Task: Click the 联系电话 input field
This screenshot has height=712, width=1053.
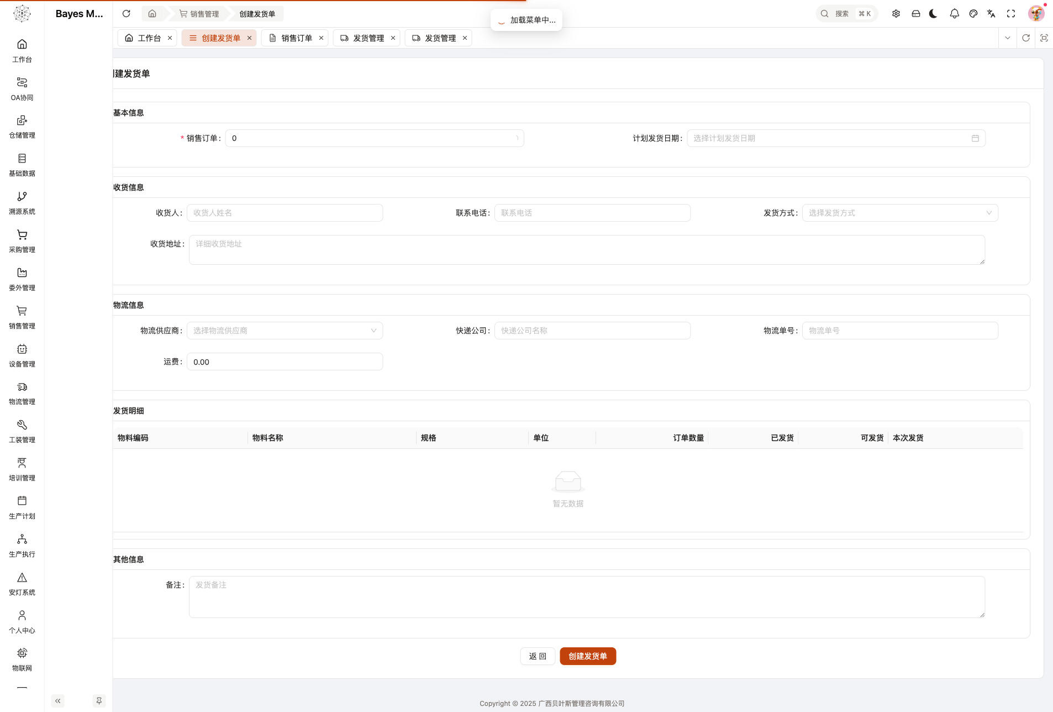Action: click(x=592, y=213)
